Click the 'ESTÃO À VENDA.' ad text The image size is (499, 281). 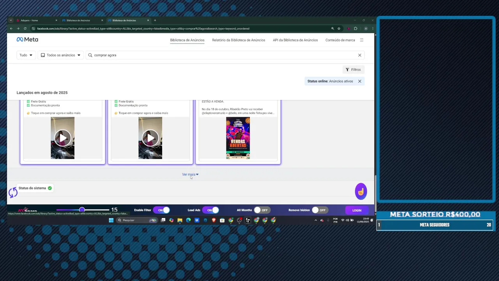pyautogui.click(x=213, y=101)
